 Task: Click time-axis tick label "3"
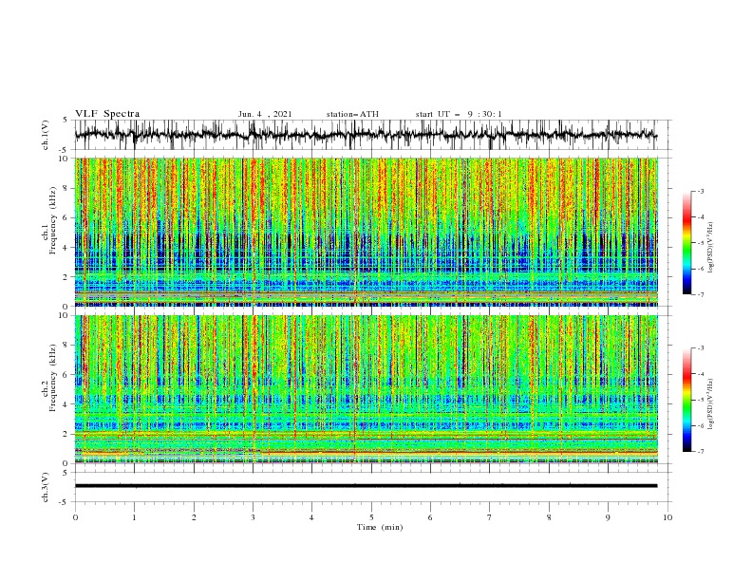(x=253, y=517)
